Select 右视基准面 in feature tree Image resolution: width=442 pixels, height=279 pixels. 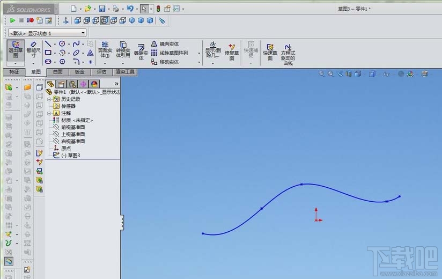[x=73, y=141]
